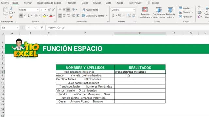Image resolution: width=209 pixels, height=117 pixels.
Task: Click the text orientation icon
Action: 74,9
